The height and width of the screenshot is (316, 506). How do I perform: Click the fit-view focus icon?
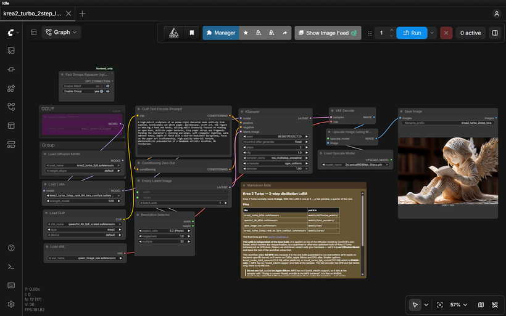439,305
